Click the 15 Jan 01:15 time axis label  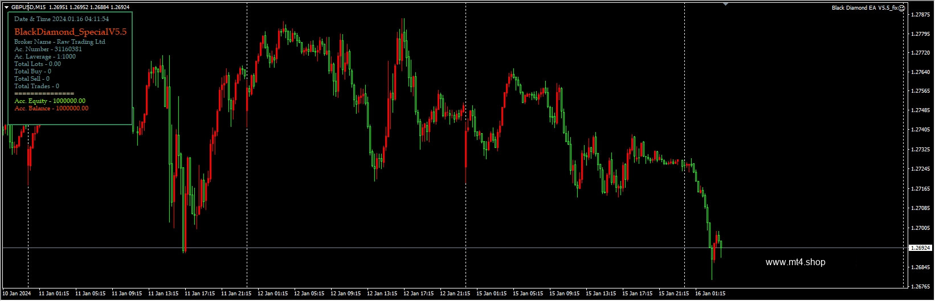(492, 294)
